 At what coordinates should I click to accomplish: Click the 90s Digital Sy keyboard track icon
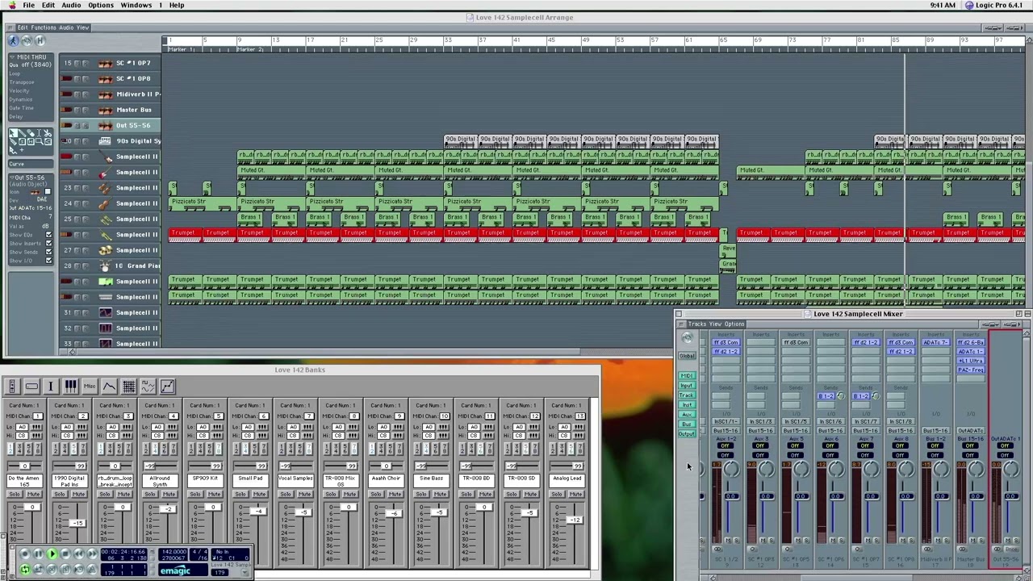tap(106, 141)
